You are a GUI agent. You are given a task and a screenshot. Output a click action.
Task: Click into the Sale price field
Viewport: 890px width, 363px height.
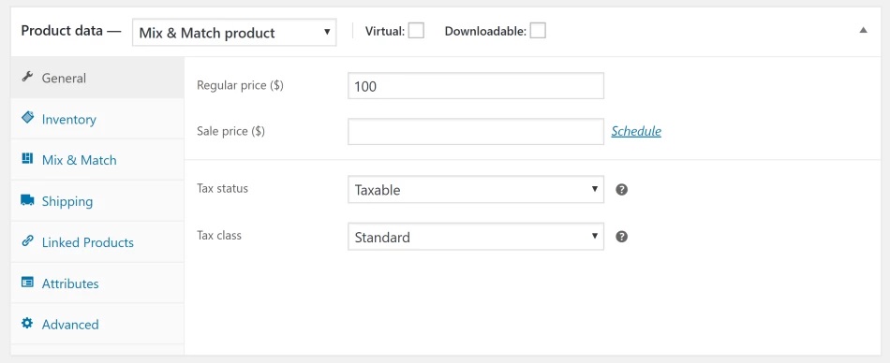[x=476, y=132]
